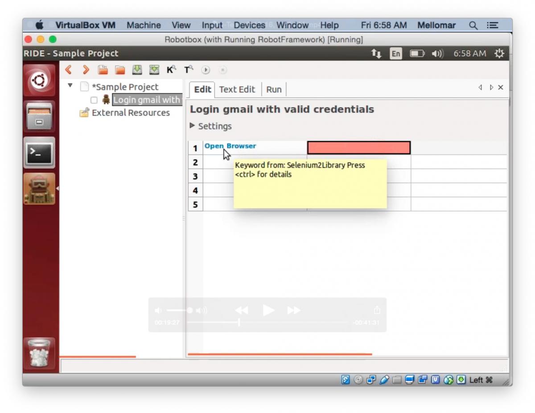Viewport: 535px width, 413px height.
Task: Click the Go Back arrow in RIDE toolbar
Action: pos(69,70)
